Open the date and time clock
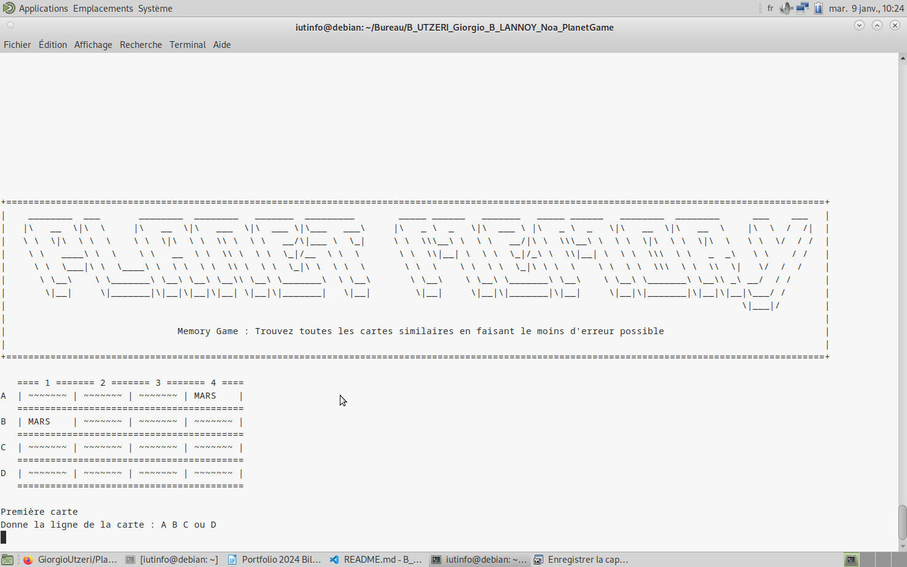Image resolution: width=907 pixels, height=567 pixels. (866, 9)
